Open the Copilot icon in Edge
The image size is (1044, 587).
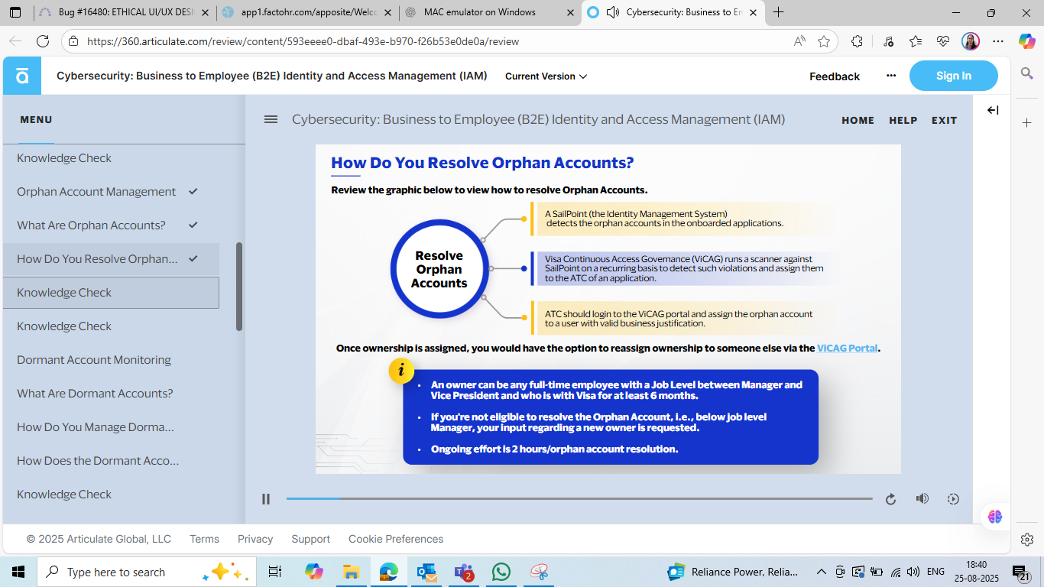[1026, 41]
